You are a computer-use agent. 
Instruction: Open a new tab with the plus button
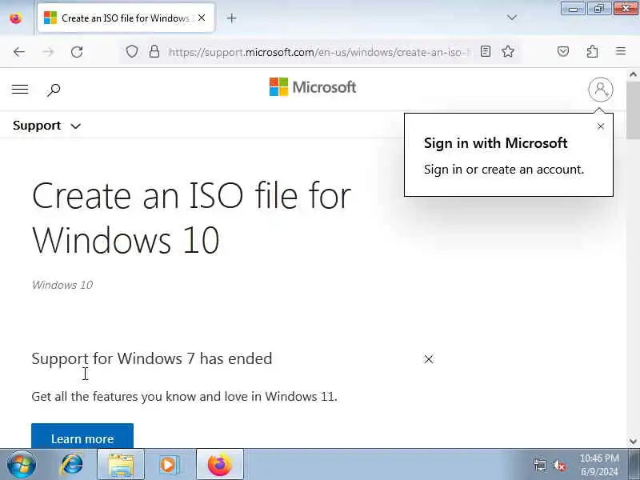coord(231,18)
